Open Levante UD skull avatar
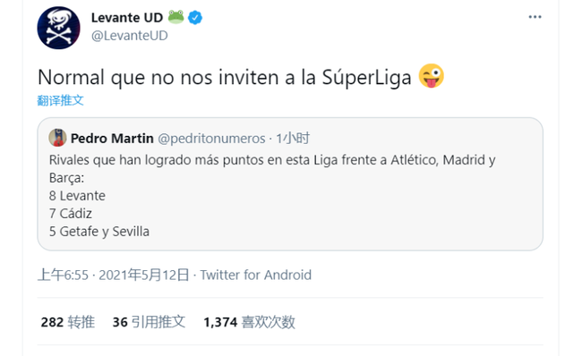582x356 pixels. coord(58,28)
